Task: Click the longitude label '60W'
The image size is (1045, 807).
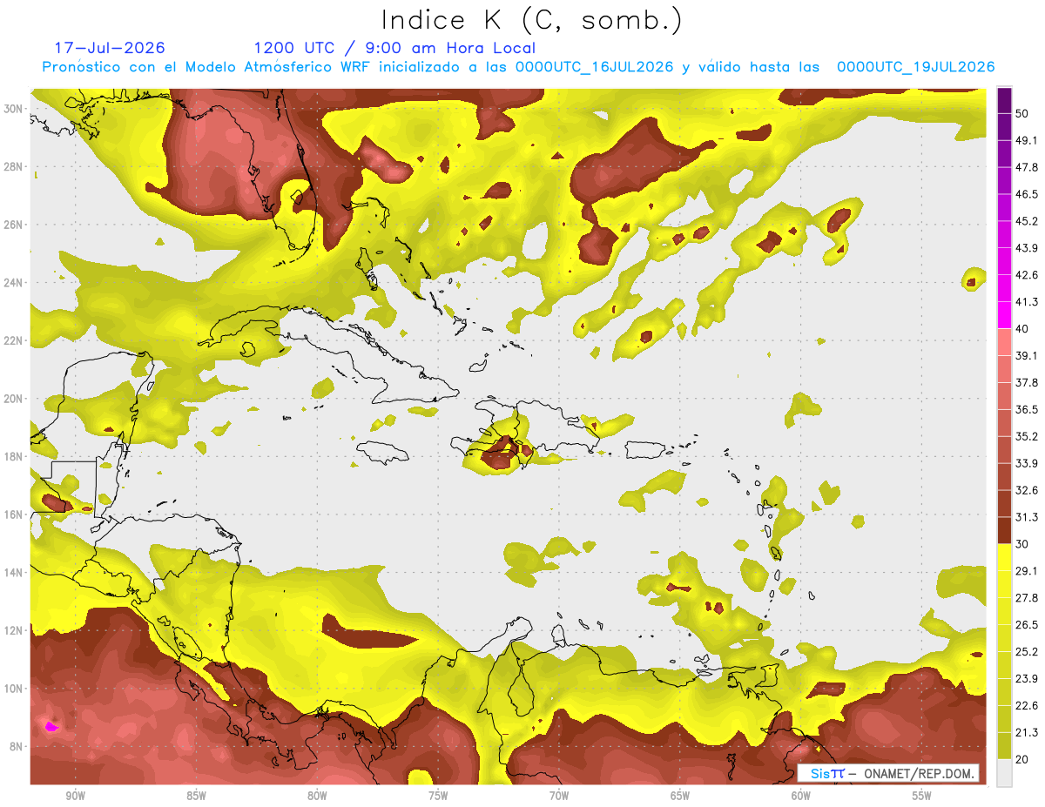Action: tap(801, 796)
